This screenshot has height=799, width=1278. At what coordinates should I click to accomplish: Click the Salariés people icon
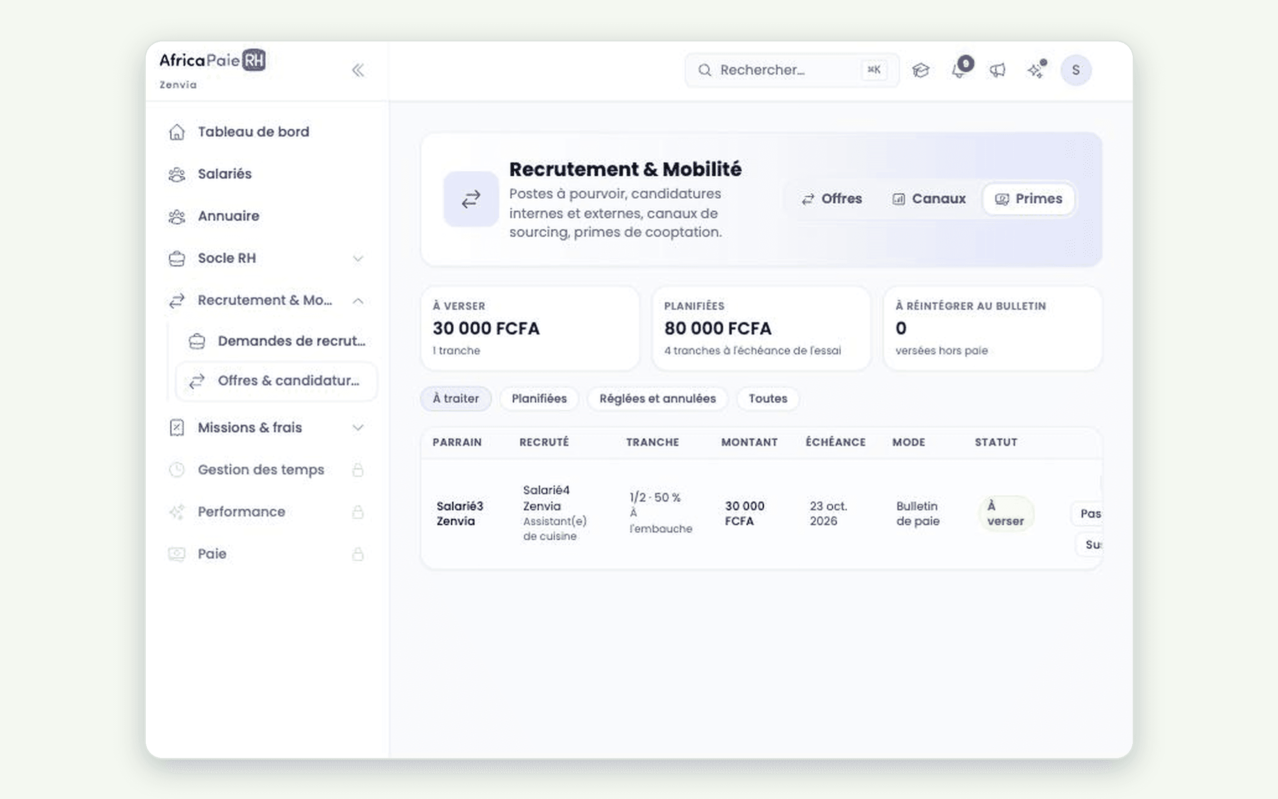pyautogui.click(x=177, y=174)
